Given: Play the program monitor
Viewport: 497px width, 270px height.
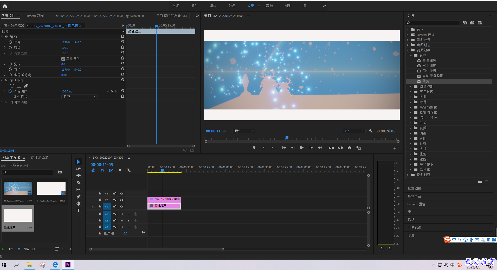Looking at the screenshot, I should 302,148.
